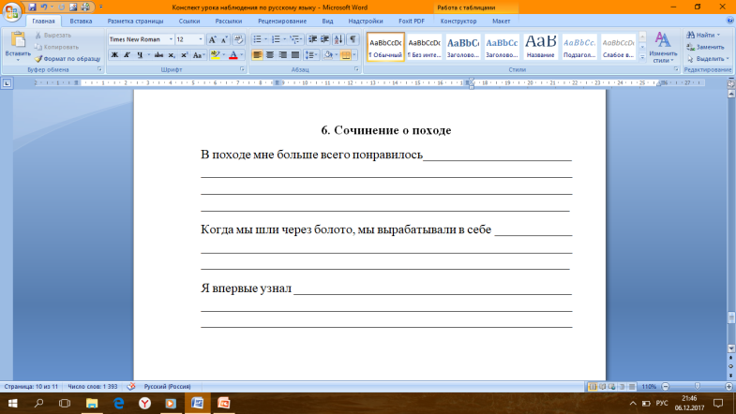Toggle italic (К) formatting
This screenshot has width=736, height=414.
[127, 55]
